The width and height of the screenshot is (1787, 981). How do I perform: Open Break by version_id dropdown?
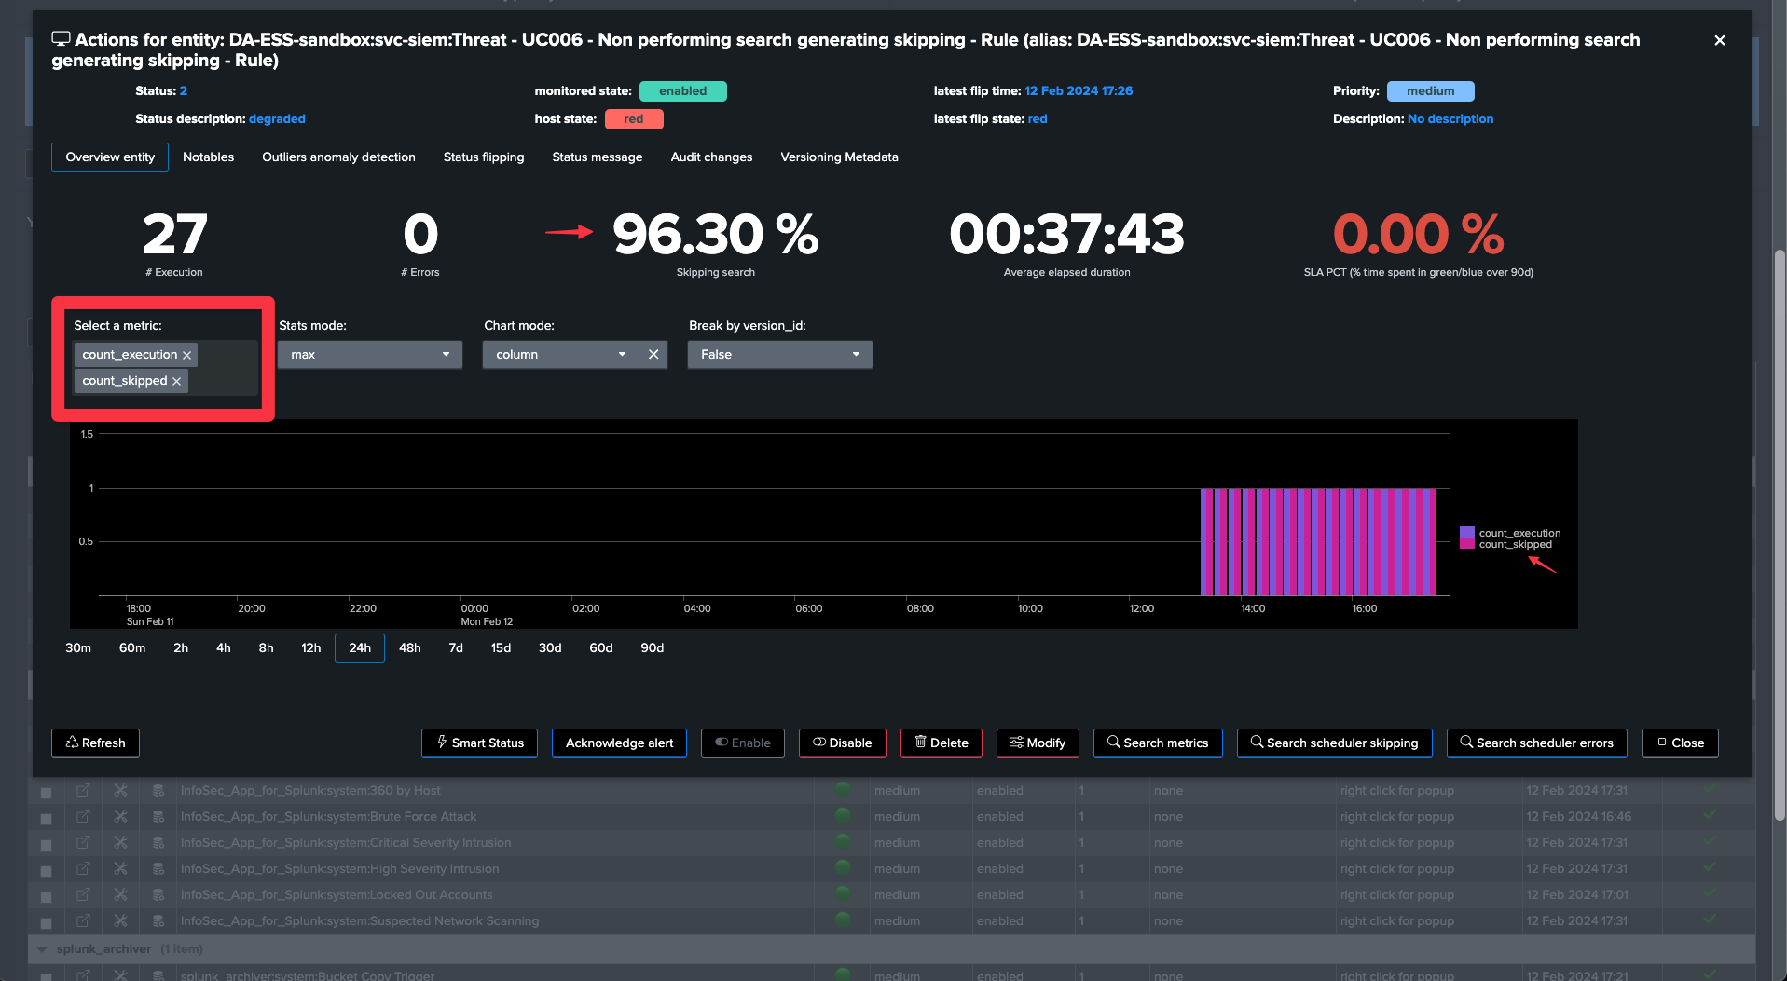(779, 355)
